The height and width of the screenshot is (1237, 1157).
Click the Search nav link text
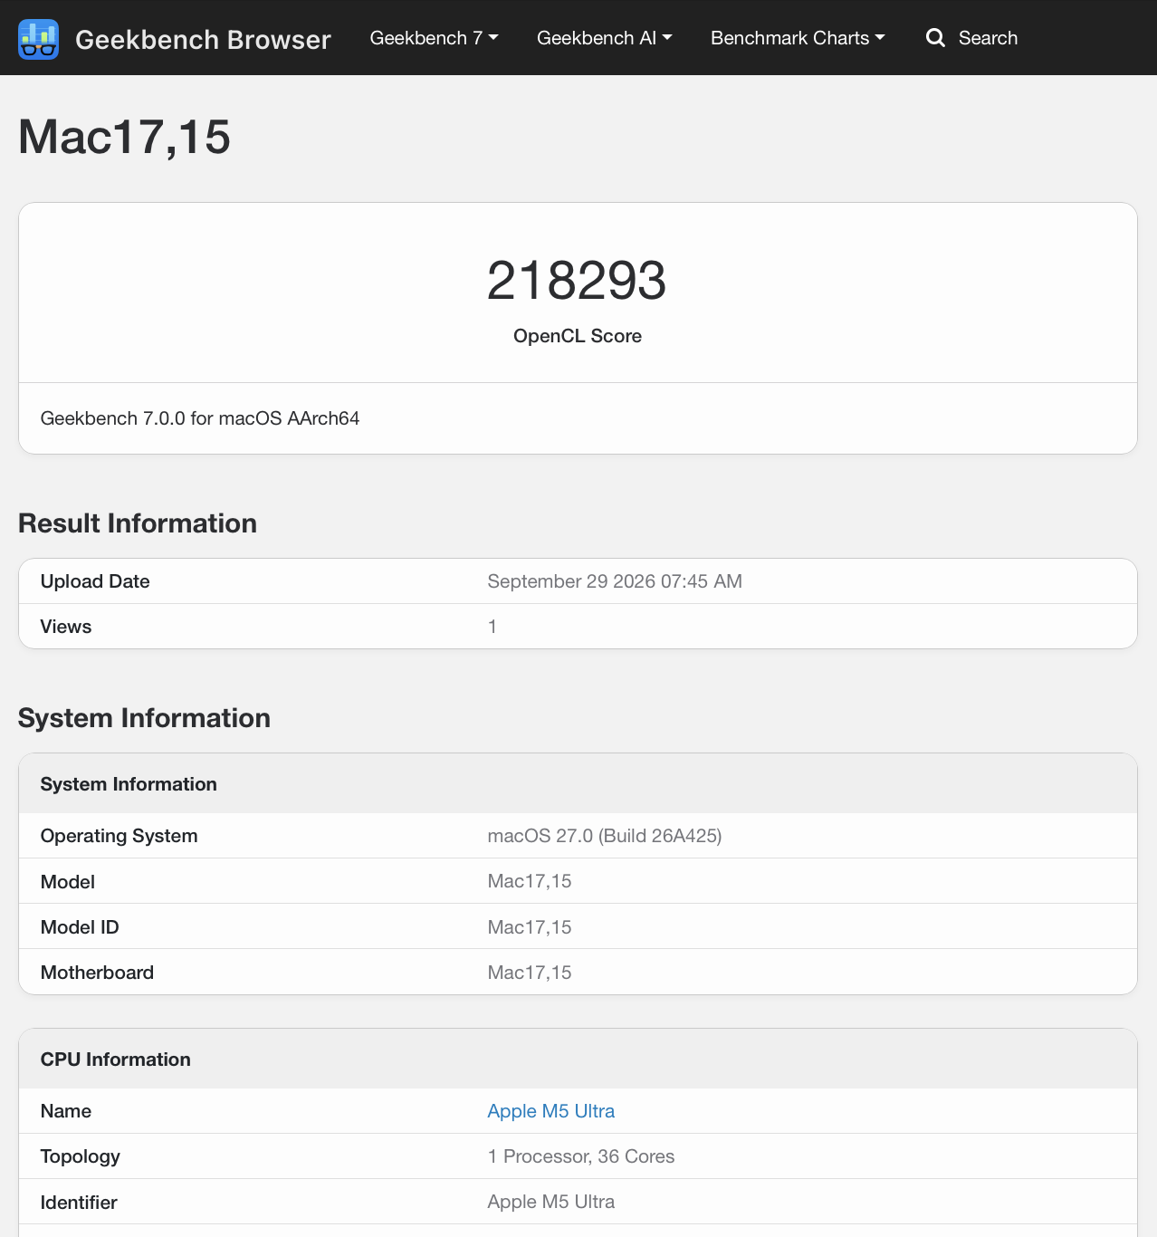tap(988, 38)
